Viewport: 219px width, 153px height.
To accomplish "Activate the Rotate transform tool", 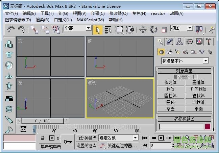I will tap(154, 30).
